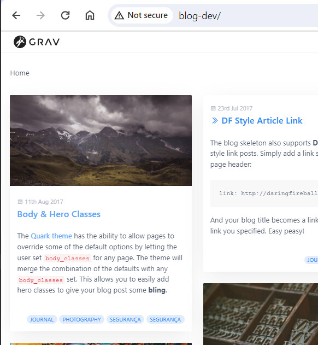Viewport: 318px width, 345px height.
Task: Click the letterpress type blocks image
Action: pos(261,314)
